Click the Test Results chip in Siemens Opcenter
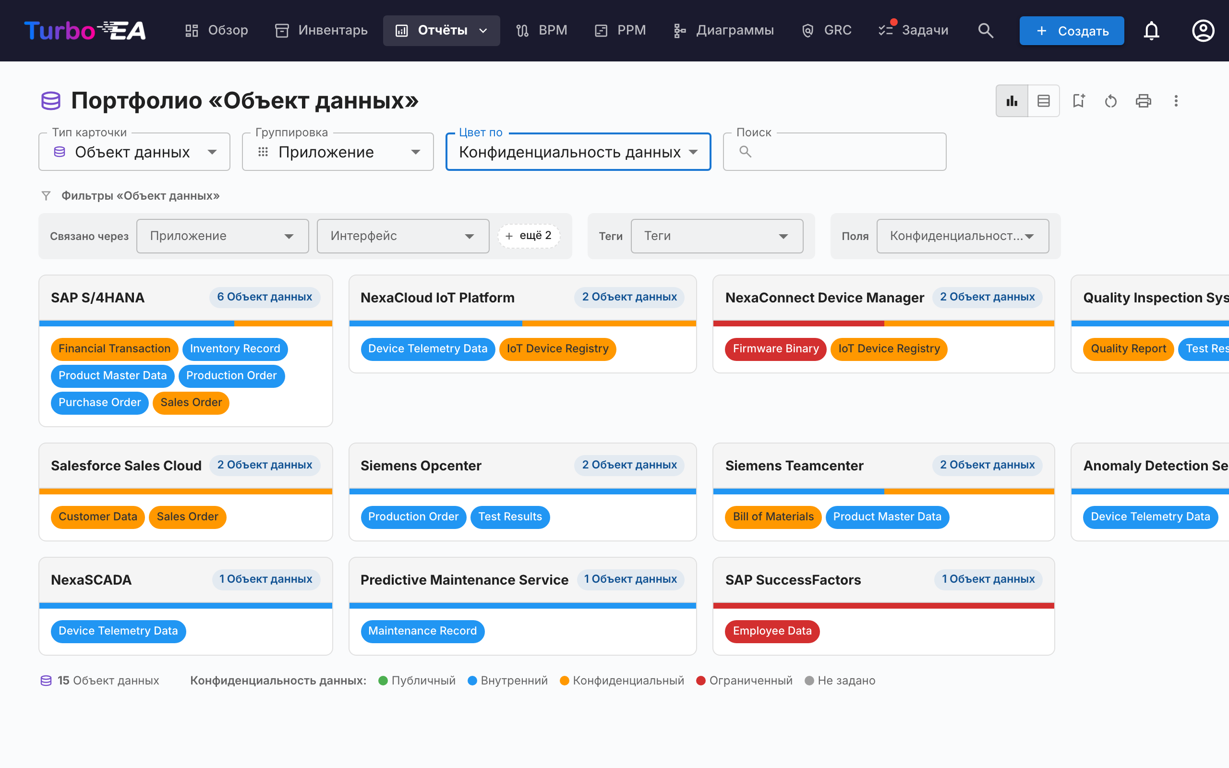The image size is (1229, 768). (x=510, y=517)
